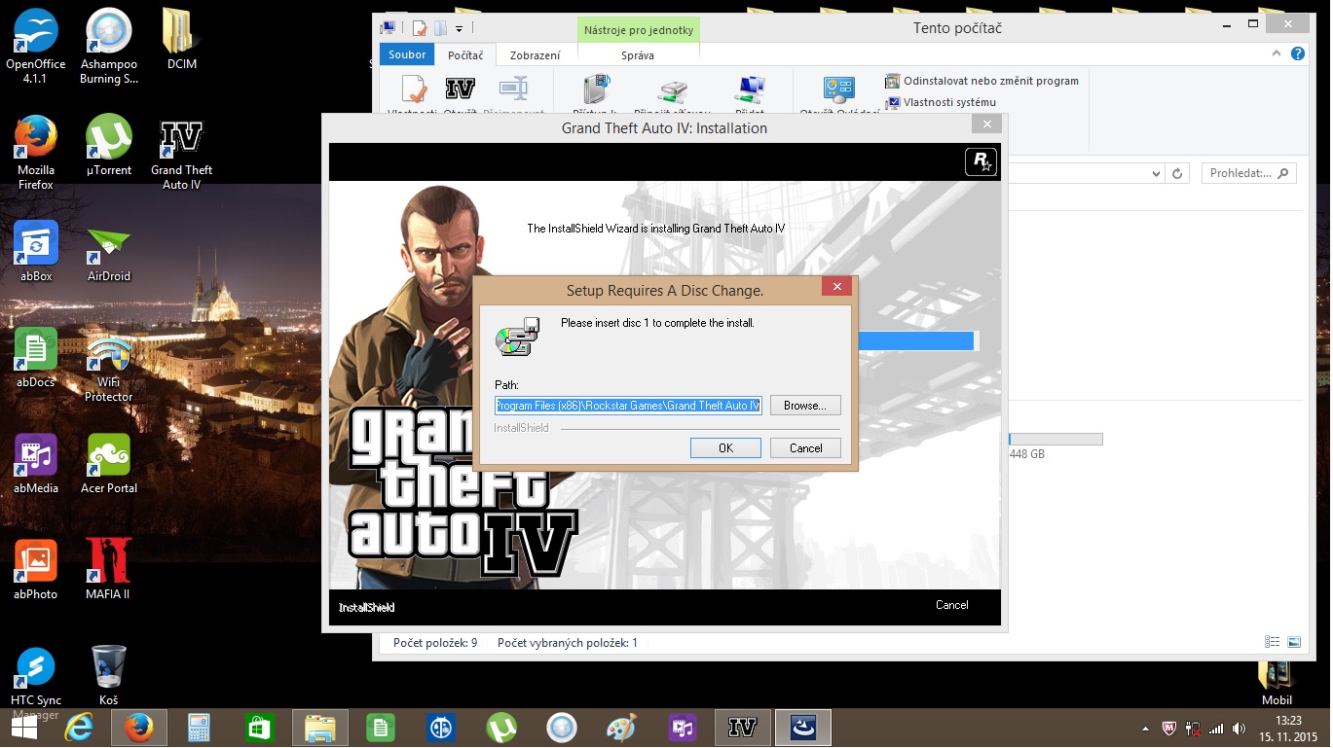The height and width of the screenshot is (748, 1333).
Task: Select the DCIM folder on the desktop
Action: (181, 39)
